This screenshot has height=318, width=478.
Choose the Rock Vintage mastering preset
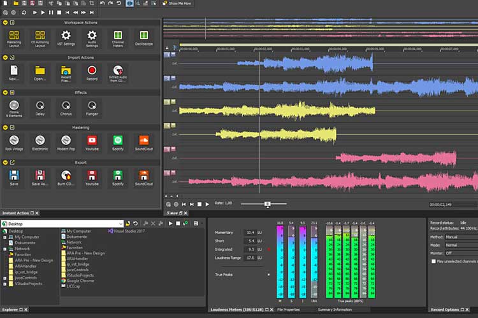pyautogui.click(x=14, y=143)
